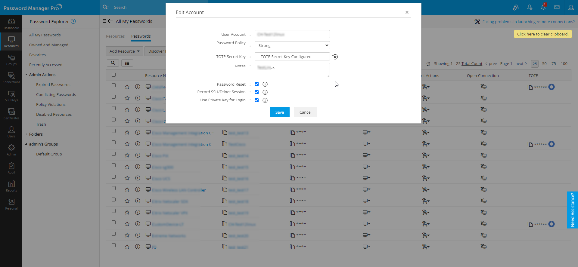Click the notifications bell icon
578x267 pixels.
pyautogui.click(x=543, y=7)
